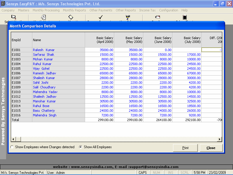233x175 pixels.
Task: Open the Masters menu
Action: [x=24, y=10]
